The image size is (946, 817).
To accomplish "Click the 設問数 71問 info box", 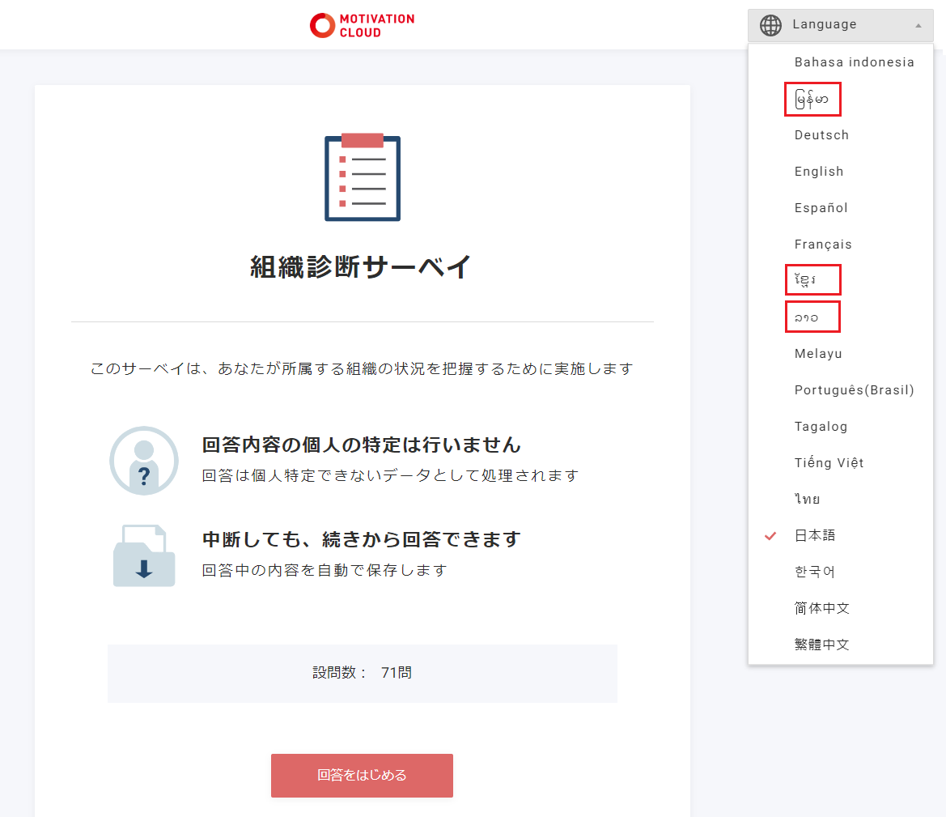I will pos(362,673).
